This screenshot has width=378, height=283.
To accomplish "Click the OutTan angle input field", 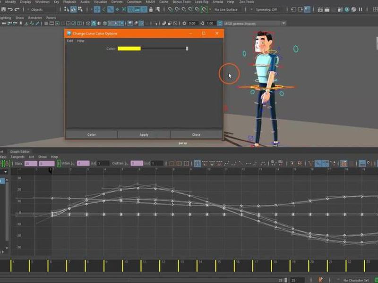I will coord(137,164).
